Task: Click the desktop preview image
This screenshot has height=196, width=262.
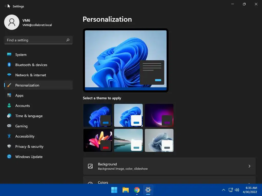Action: click(126, 60)
